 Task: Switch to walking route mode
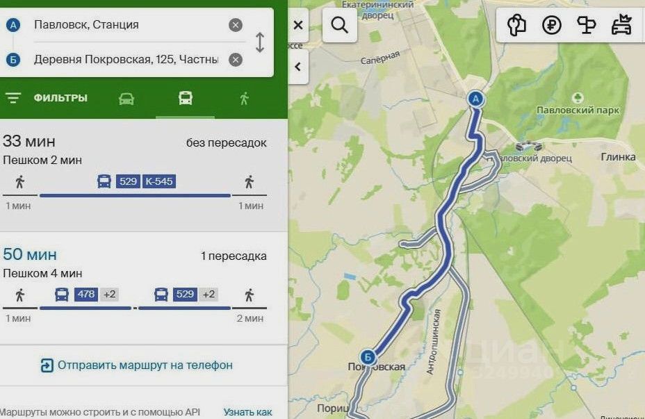tap(245, 99)
